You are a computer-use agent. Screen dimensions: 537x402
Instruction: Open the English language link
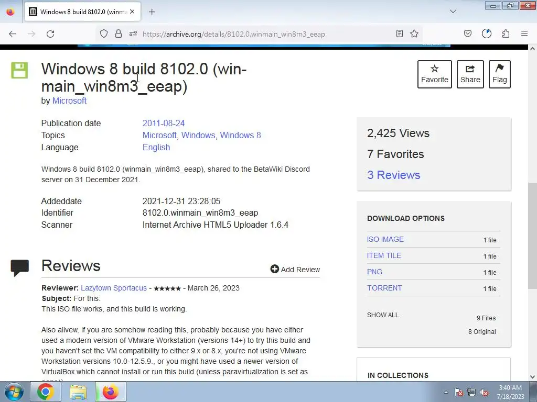tap(156, 147)
